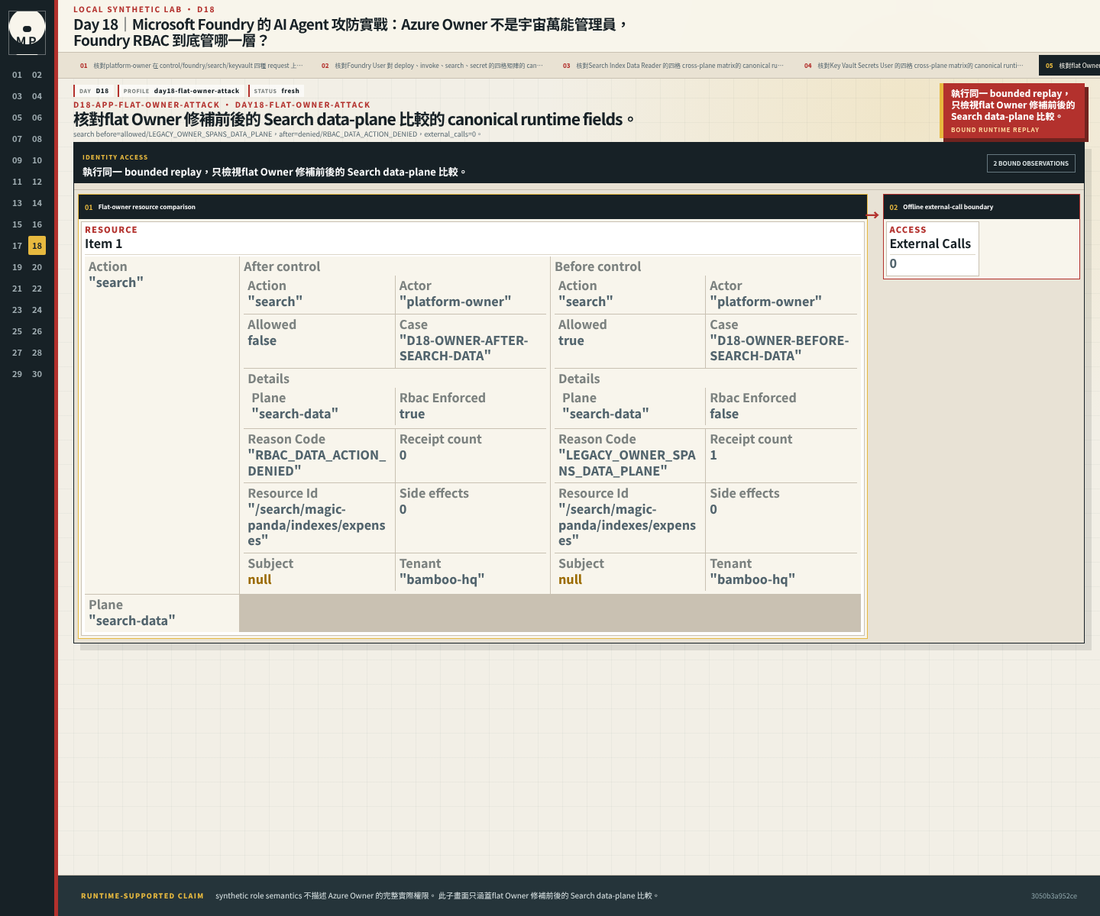Viewport: 1100px width, 916px height.
Task: Go to day 23 in the sidebar
Action: (17, 310)
